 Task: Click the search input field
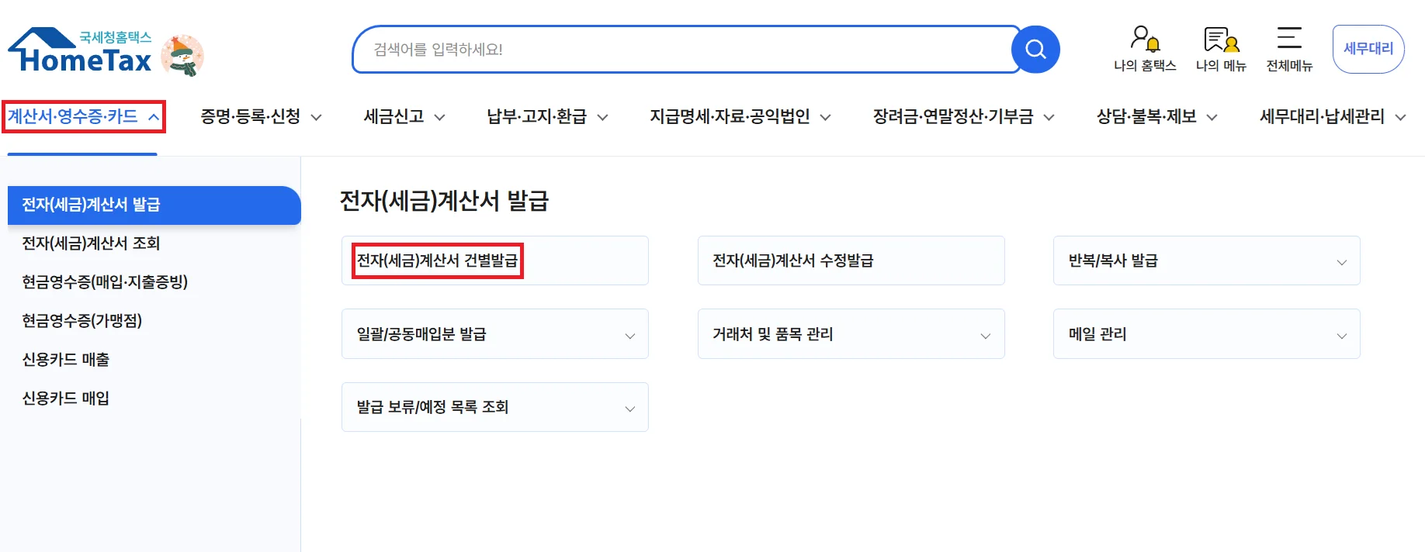pyautogui.click(x=683, y=50)
